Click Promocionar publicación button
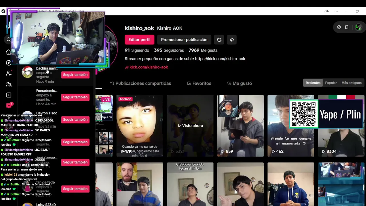This screenshot has height=206, width=366. 184,40
